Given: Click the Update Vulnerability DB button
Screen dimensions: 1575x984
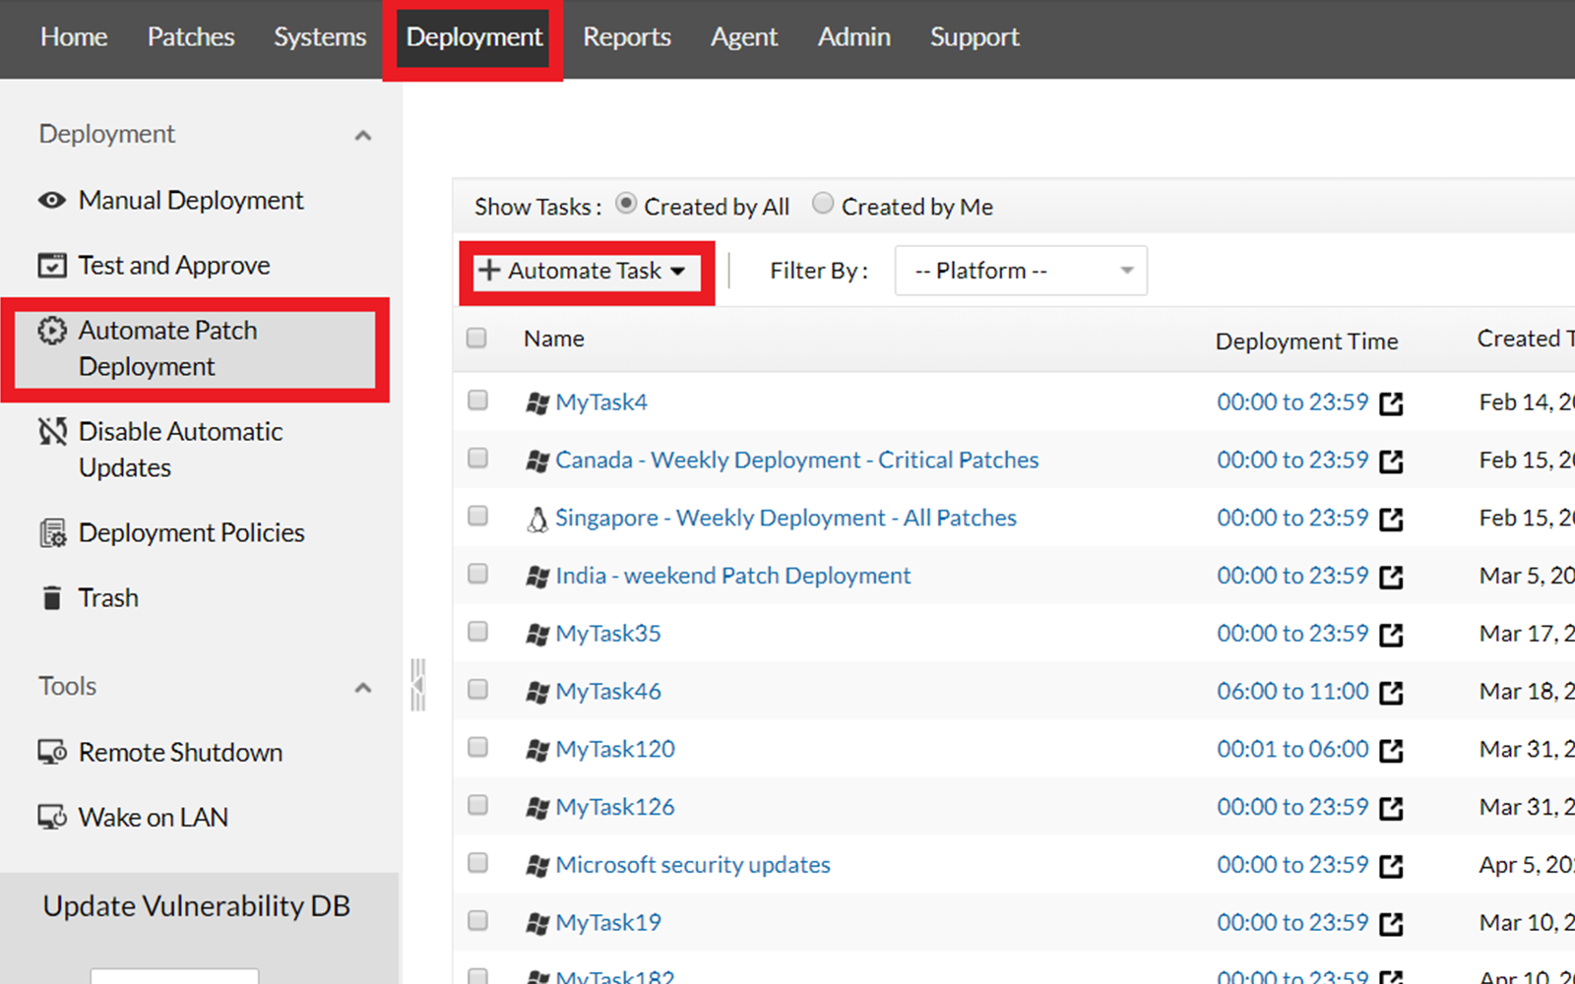Looking at the screenshot, I should coord(196,905).
